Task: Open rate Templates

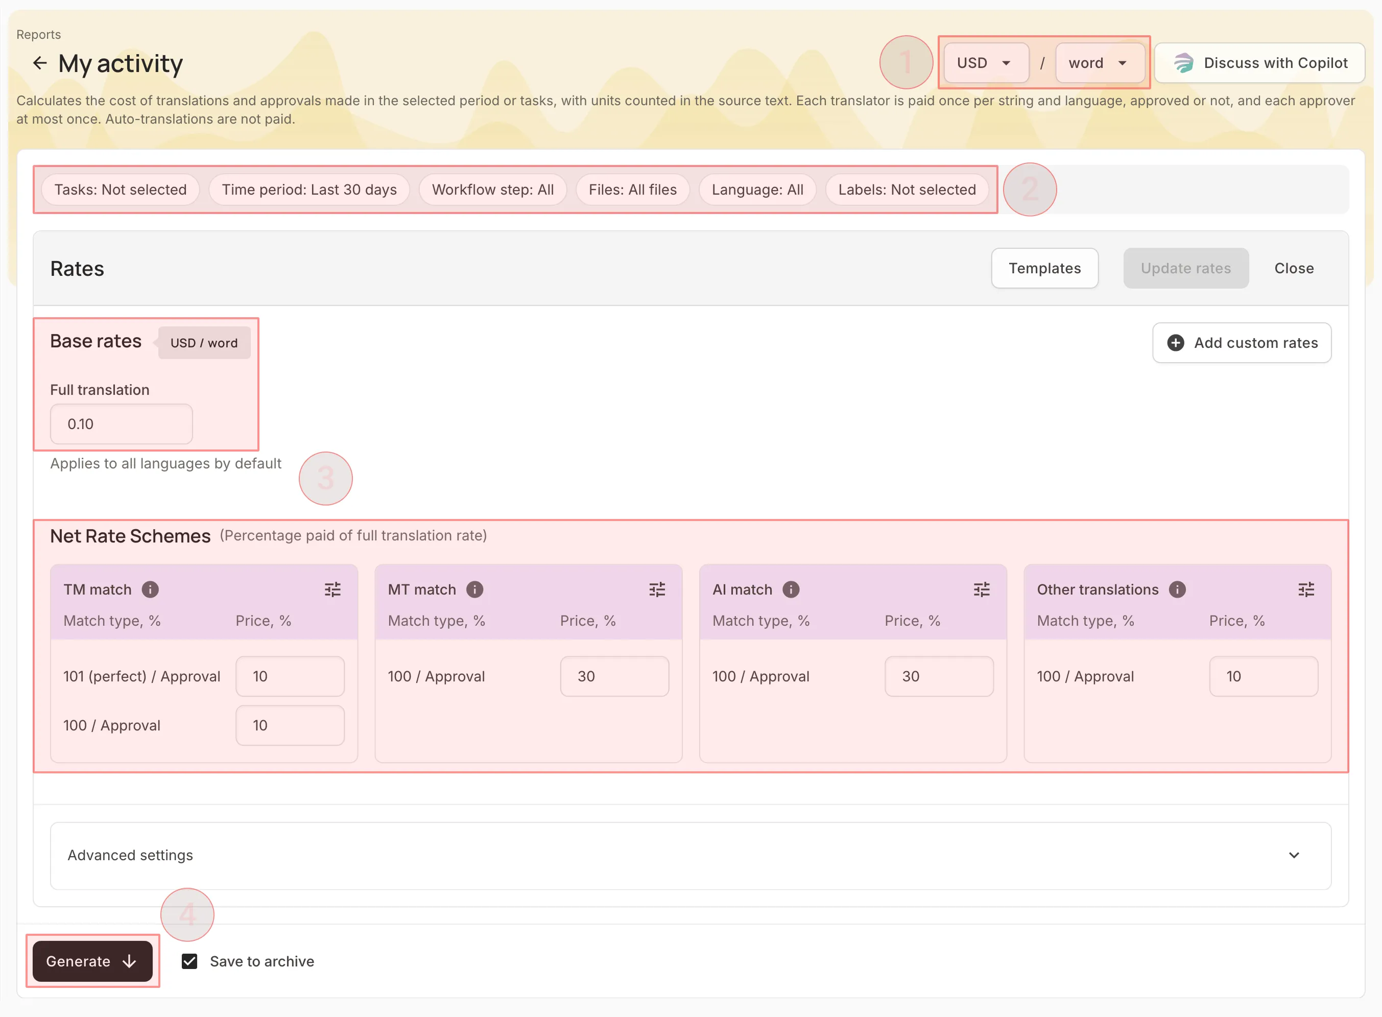Action: click(1044, 268)
